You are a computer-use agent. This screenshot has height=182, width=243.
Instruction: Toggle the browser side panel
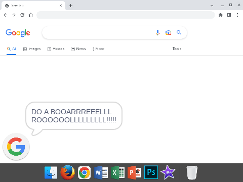point(229,15)
